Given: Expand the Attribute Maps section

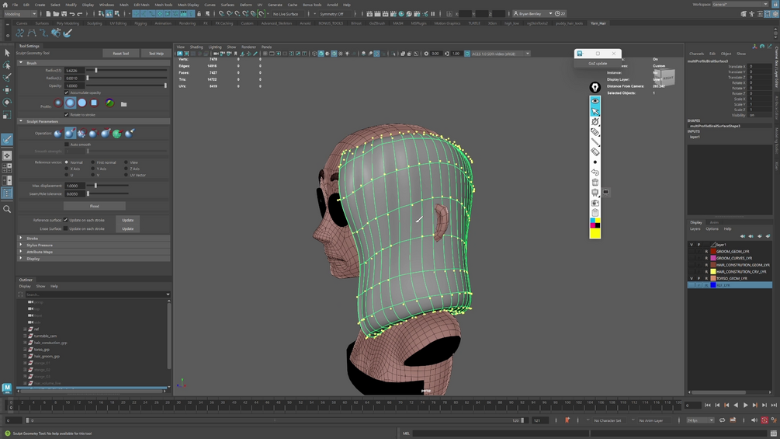Looking at the screenshot, I should (21, 252).
